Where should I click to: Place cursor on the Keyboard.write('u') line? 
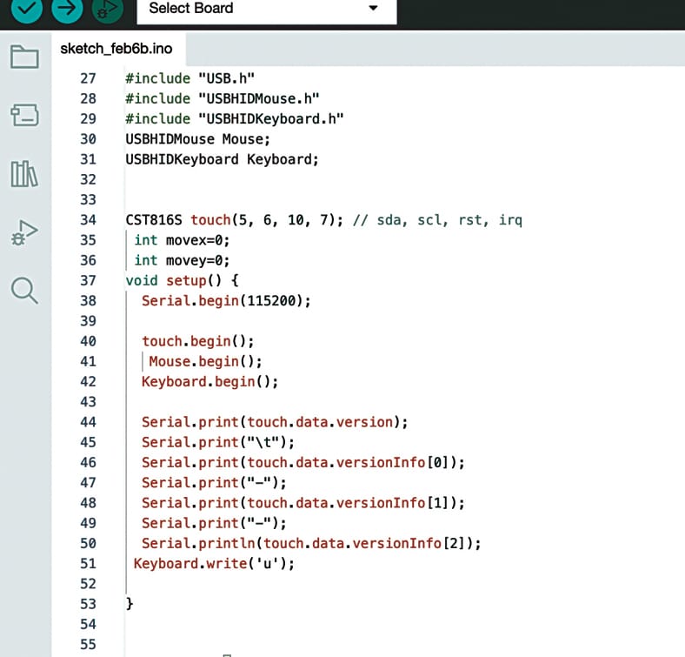(214, 563)
